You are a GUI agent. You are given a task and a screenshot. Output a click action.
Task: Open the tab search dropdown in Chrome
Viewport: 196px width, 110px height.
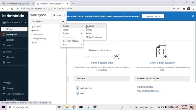(173, 2)
